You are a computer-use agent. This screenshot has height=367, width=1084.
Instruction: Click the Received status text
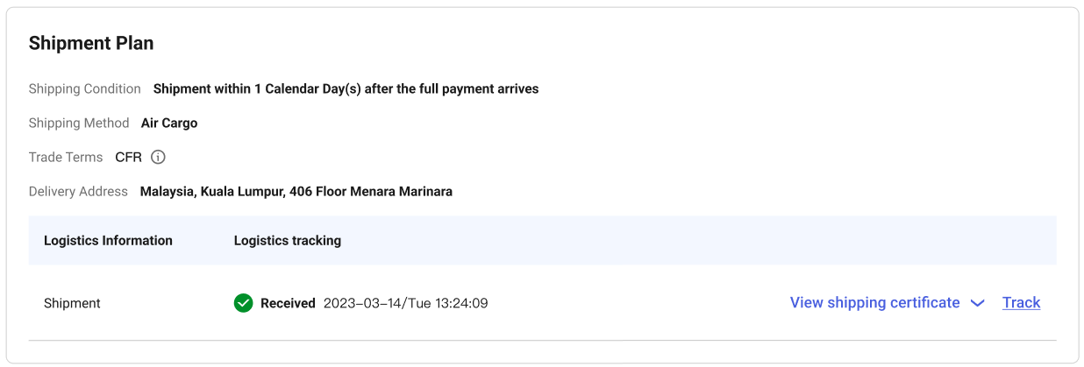(288, 303)
